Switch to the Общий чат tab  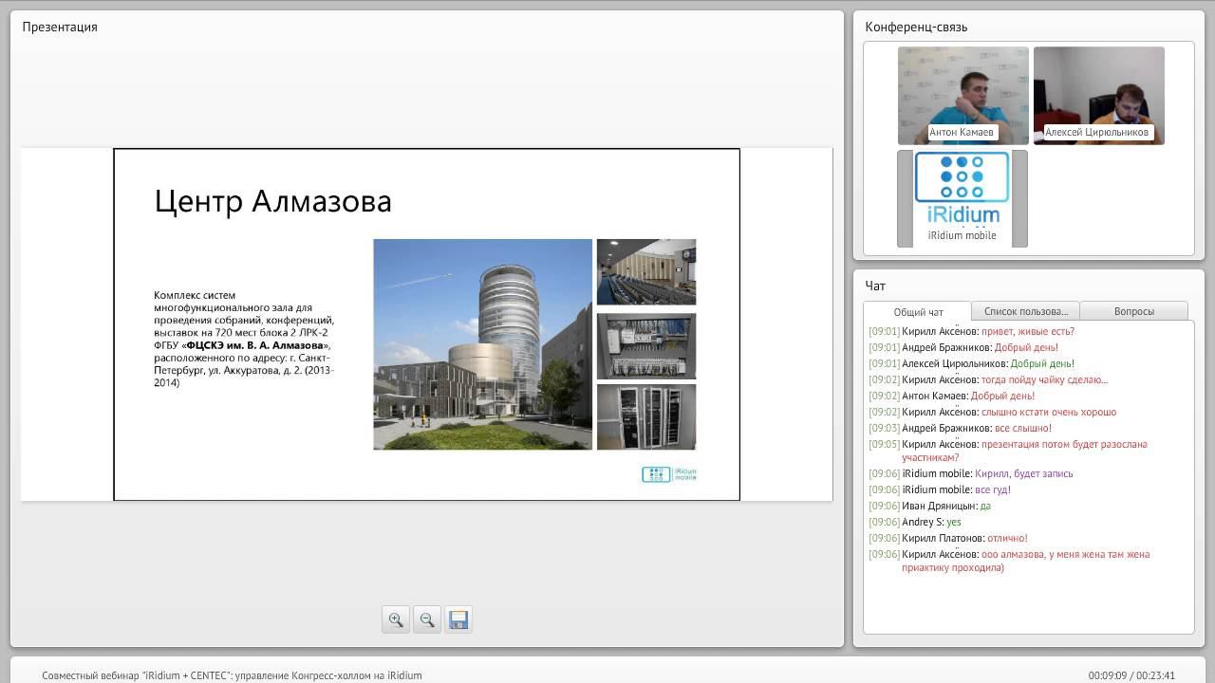[x=918, y=311]
